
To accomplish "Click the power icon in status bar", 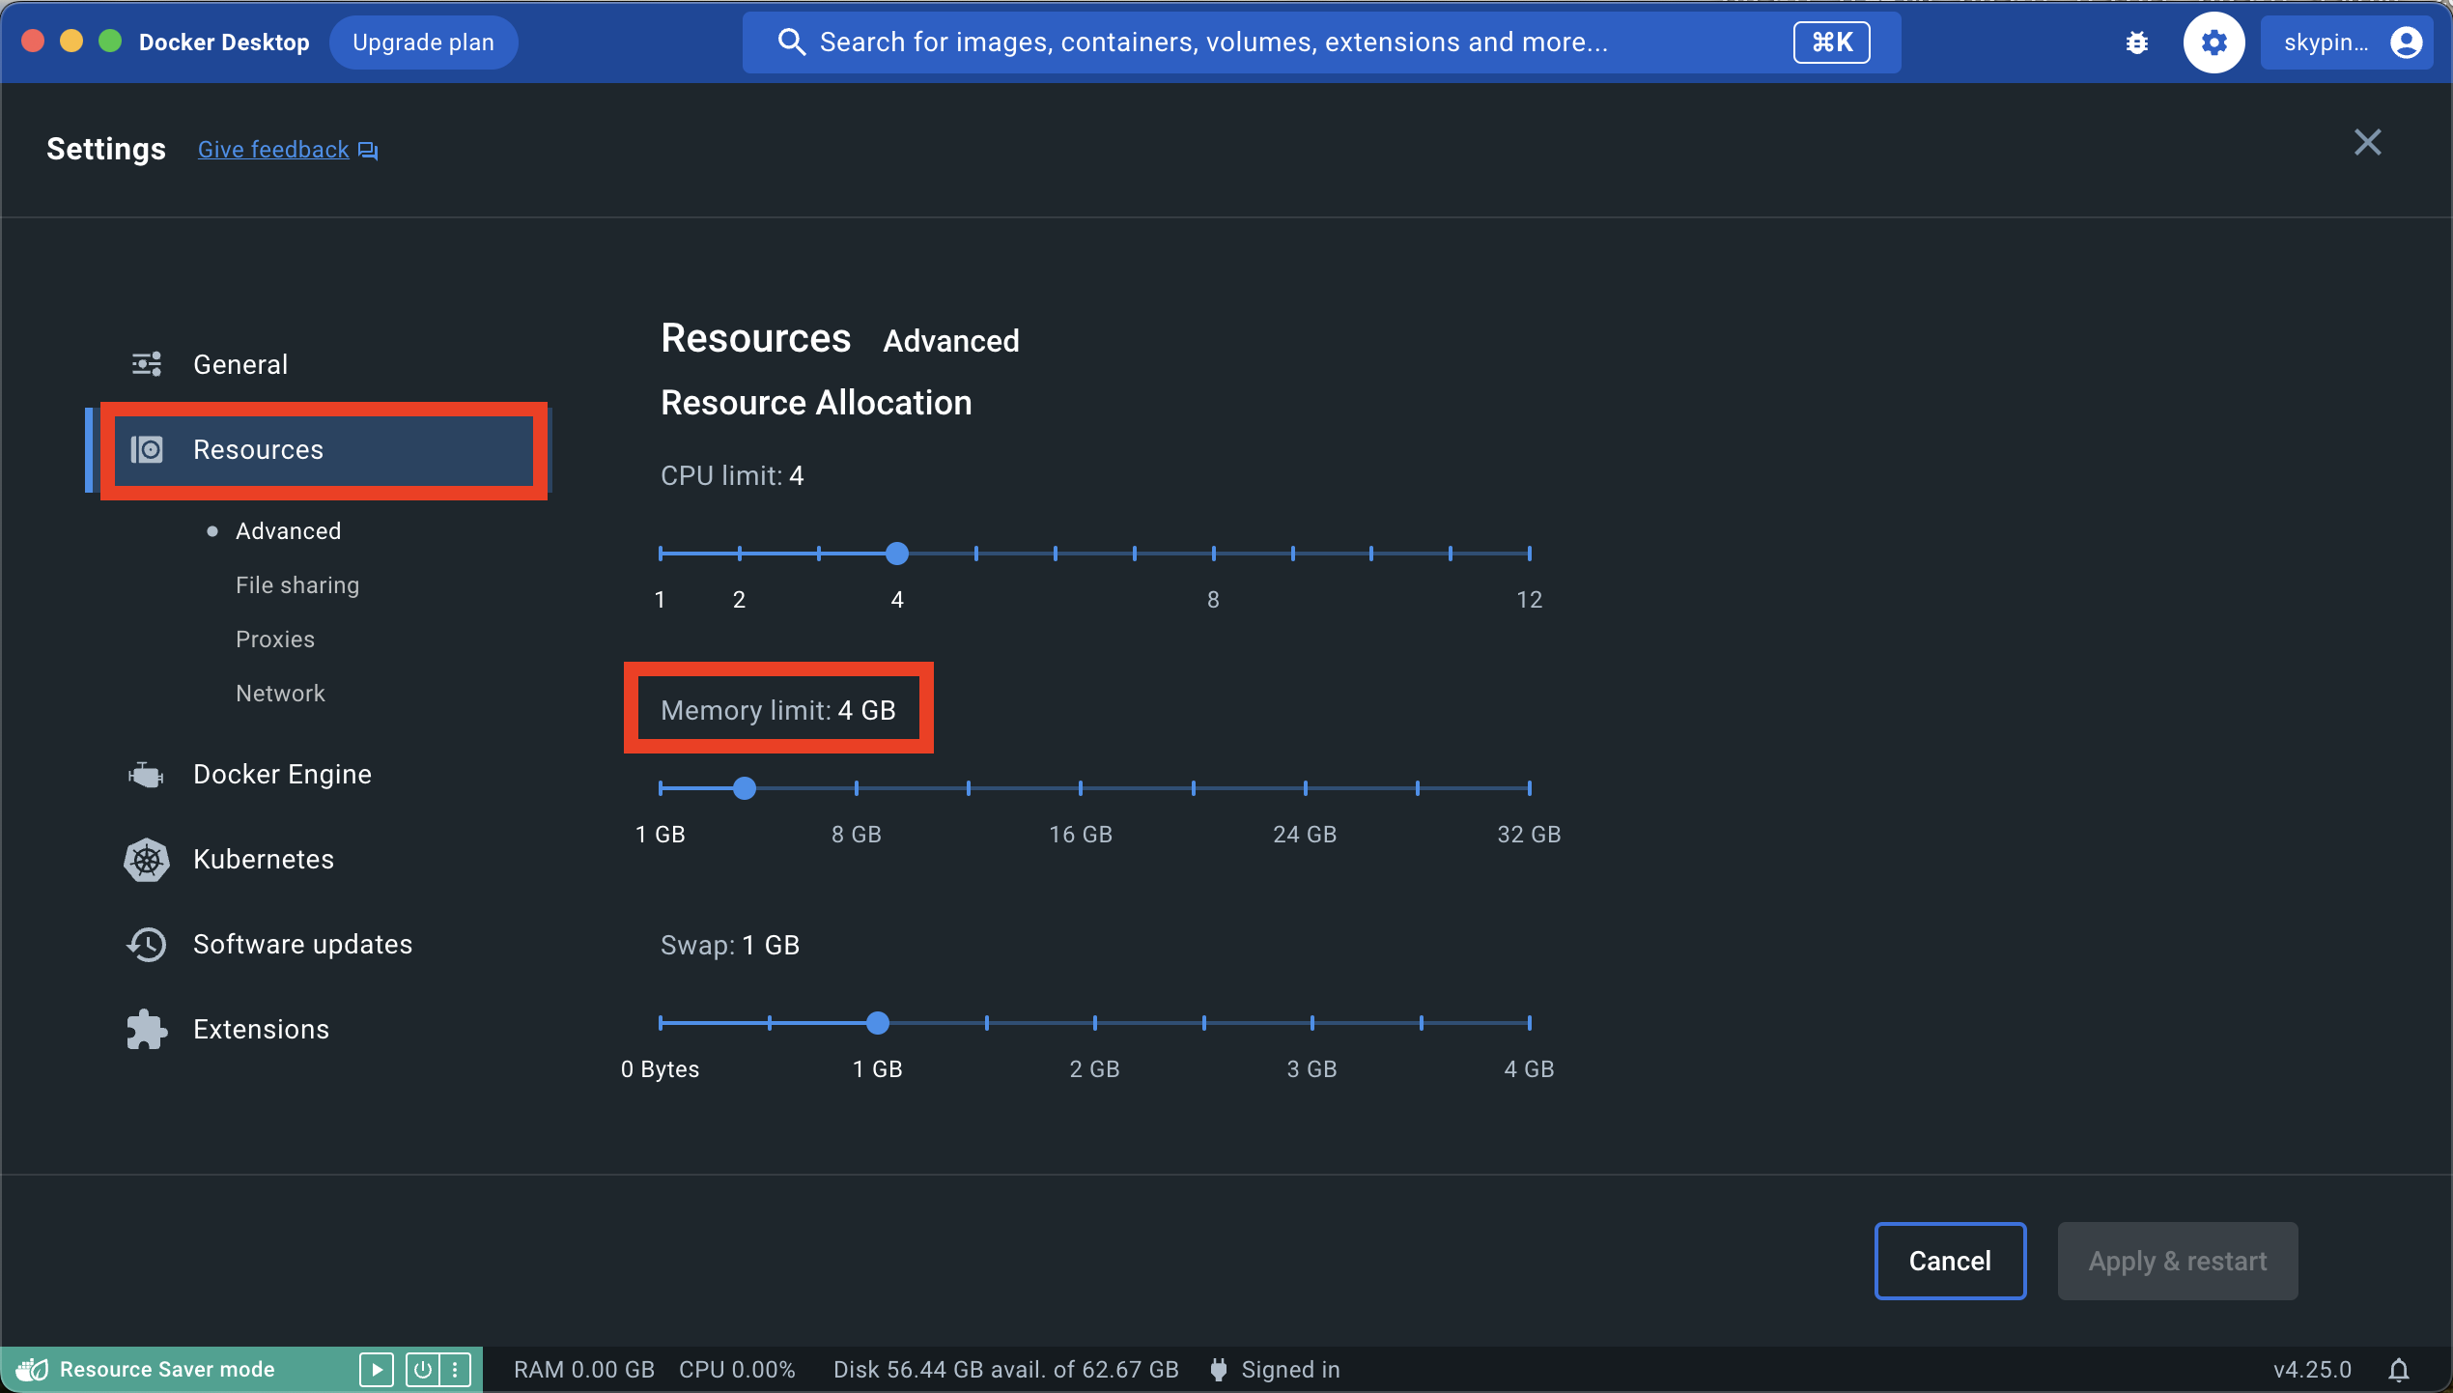I will pyautogui.click(x=422, y=1370).
